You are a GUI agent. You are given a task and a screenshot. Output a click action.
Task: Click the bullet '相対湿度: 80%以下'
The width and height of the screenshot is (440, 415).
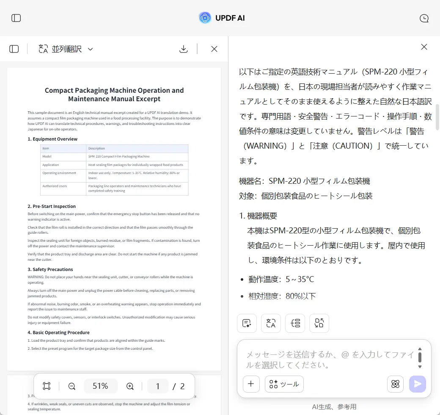(x=282, y=296)
